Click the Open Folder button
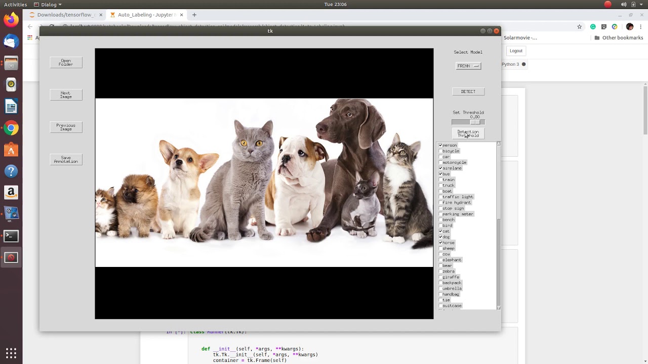 point(66,62)
